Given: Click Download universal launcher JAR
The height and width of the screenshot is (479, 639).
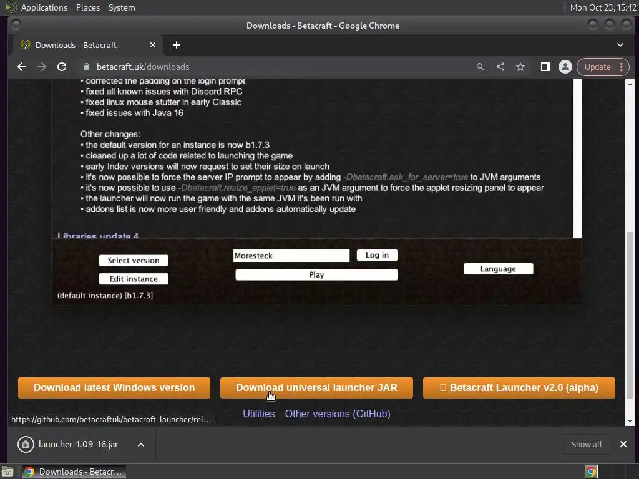Looking at the screenshot, I should tap(316, 388).
